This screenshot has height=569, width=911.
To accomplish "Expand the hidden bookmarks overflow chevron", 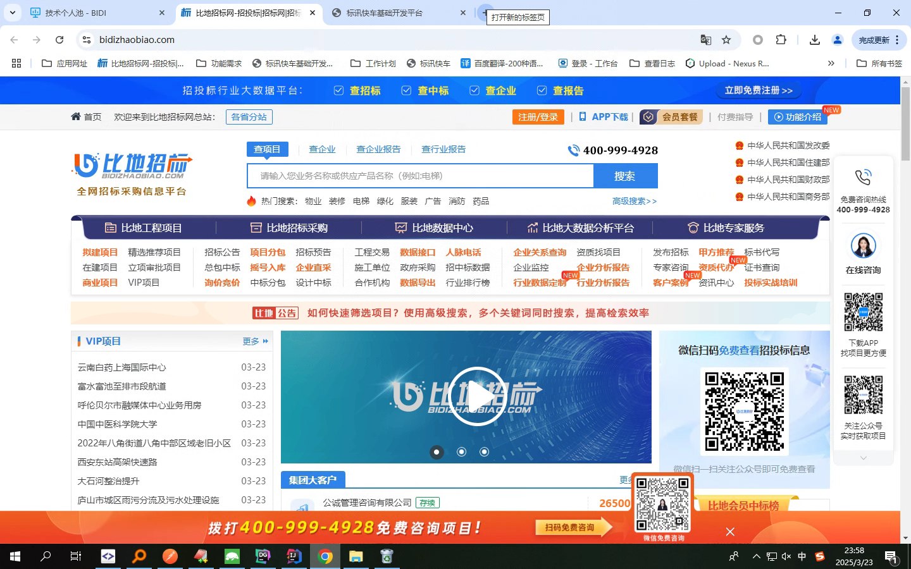I will (x=831, y=63).
